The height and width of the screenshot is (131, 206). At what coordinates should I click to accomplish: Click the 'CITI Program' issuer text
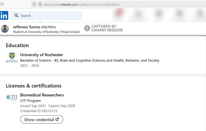pos(30,101)
